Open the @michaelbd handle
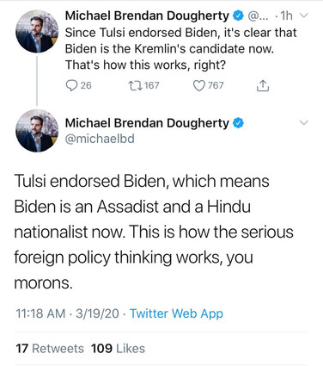 tap(100, 139)
